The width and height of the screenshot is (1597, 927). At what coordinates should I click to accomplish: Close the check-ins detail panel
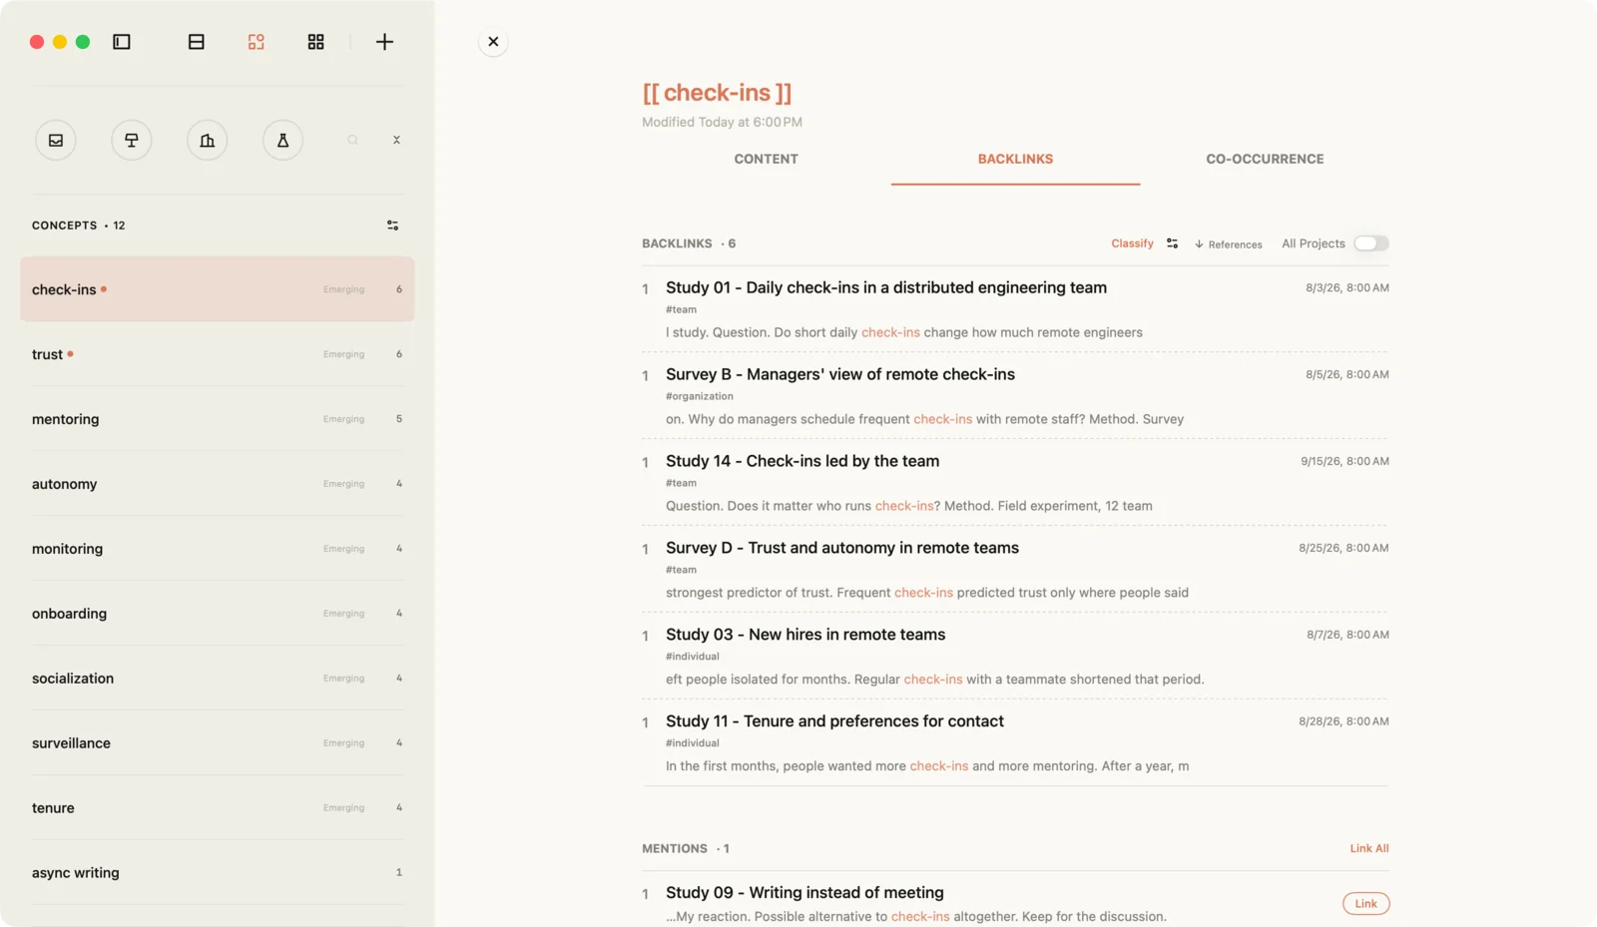(493, 42)
